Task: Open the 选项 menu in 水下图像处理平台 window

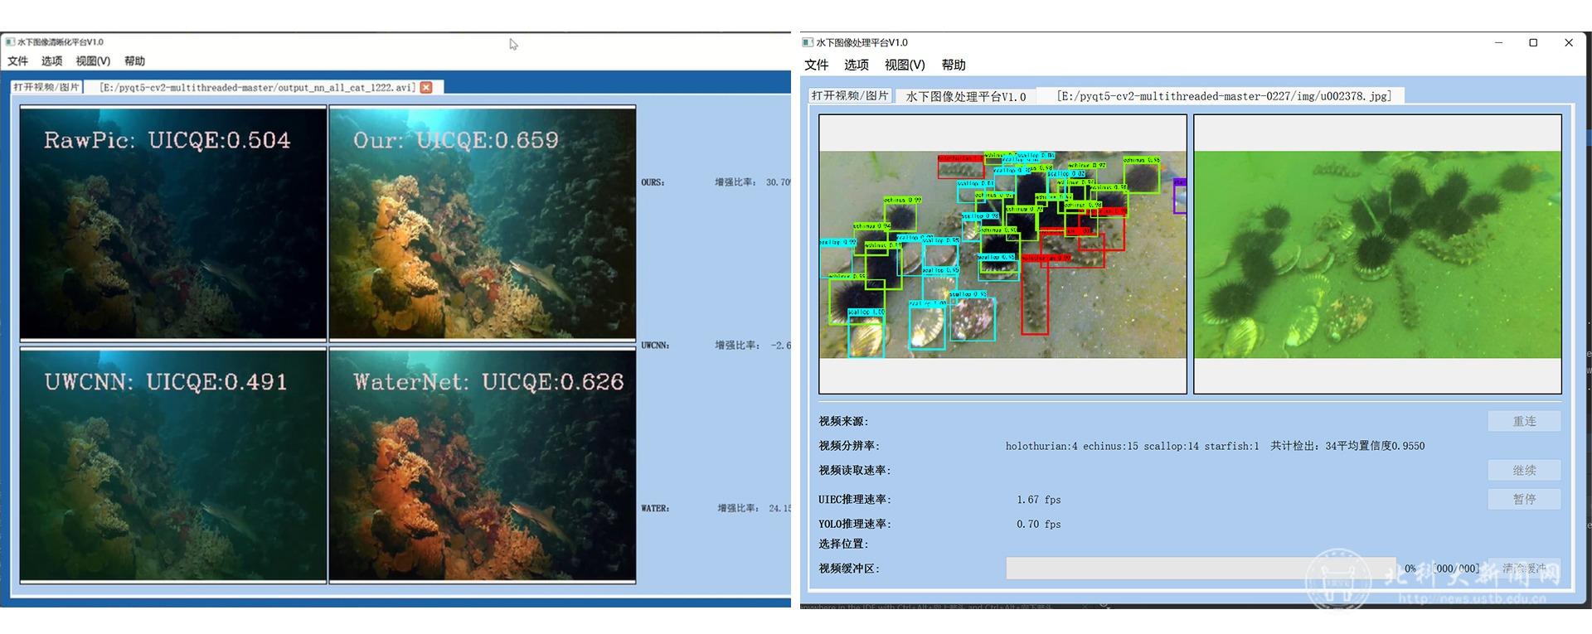Action: coord(856,65)
